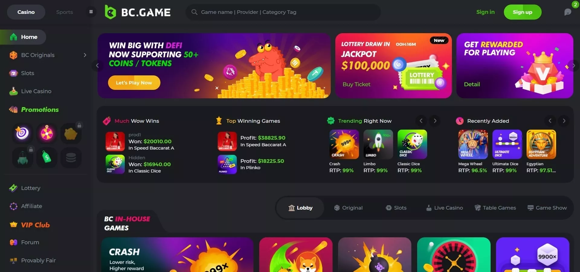Show previous Recently Added games
This screenshot has height=272, width=580.
pos(550,121)
